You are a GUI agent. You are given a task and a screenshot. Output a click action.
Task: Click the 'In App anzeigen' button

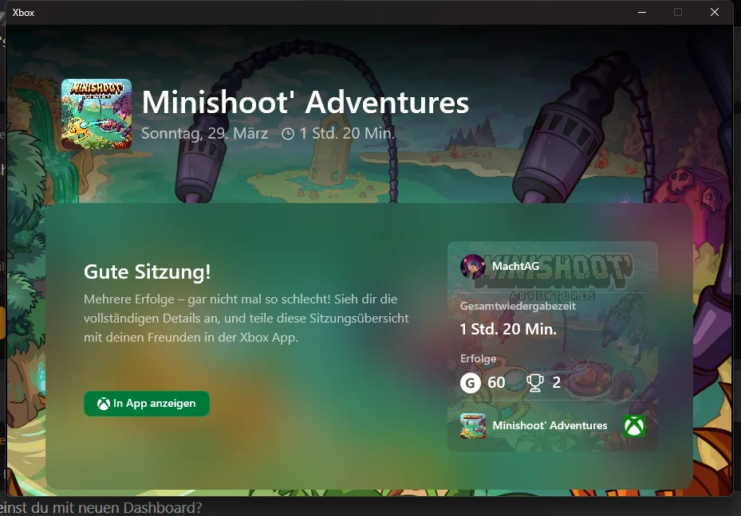pos(147,403)
